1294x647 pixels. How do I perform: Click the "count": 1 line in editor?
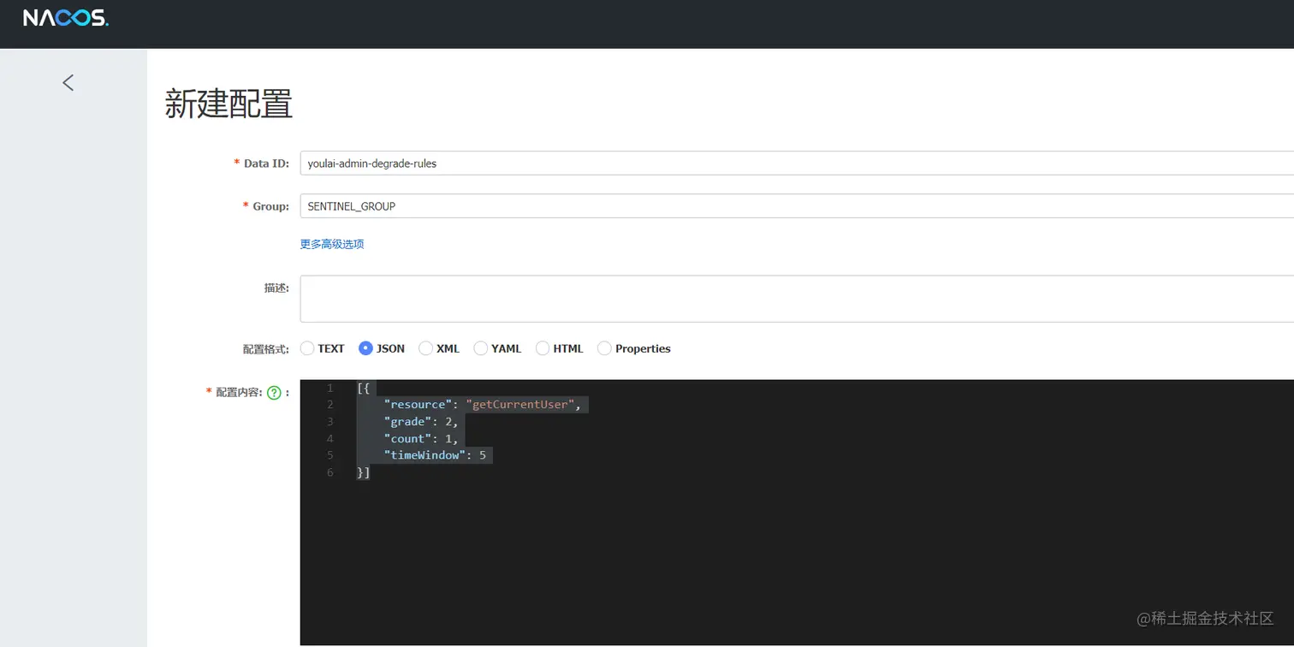pyautogui.click(x=421, y=438)
